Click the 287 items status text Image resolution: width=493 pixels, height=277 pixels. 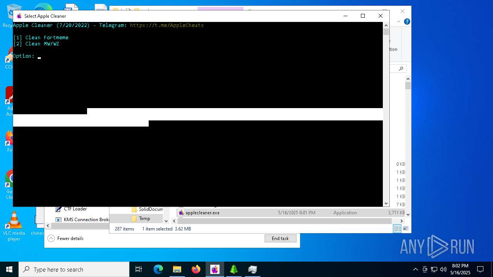point(124,229)
